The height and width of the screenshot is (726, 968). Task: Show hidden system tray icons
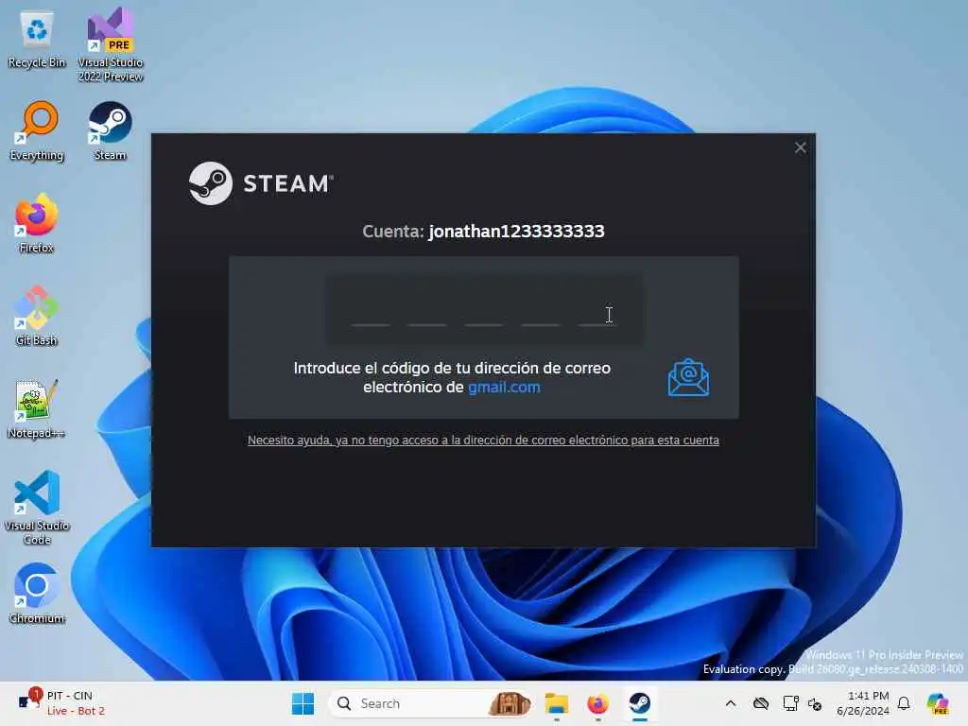click(731, 703)
